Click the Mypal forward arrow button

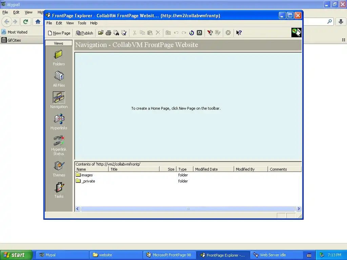coord(15,22)
